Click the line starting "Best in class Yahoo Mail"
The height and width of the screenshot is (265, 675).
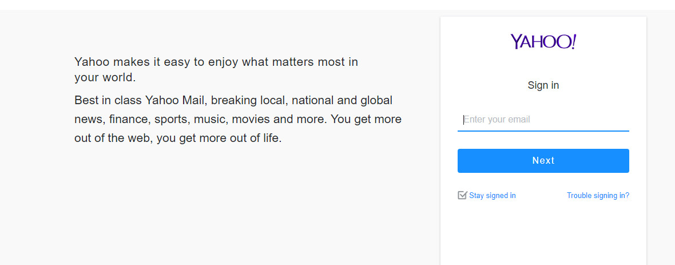(x=233, y=101)
